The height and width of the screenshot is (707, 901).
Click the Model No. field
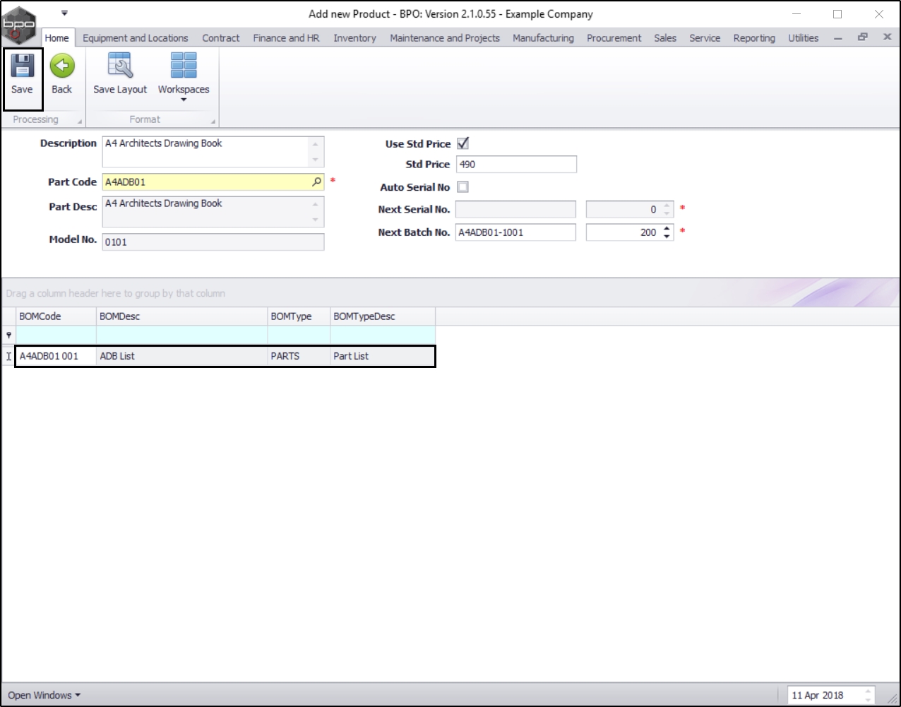[213, 242]
